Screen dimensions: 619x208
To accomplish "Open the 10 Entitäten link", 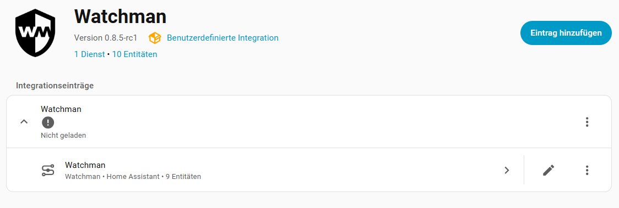I will pos(134,54).
